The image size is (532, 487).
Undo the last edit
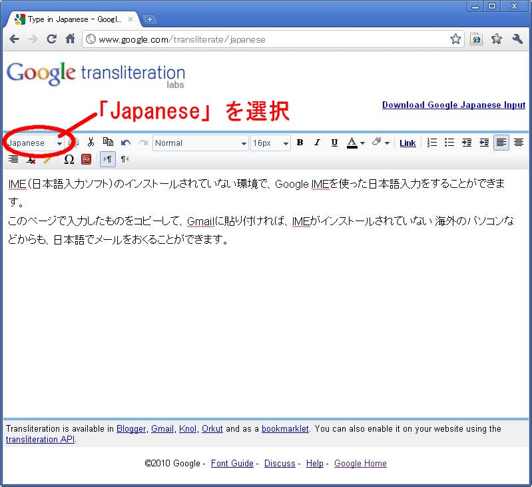(126, 143)
